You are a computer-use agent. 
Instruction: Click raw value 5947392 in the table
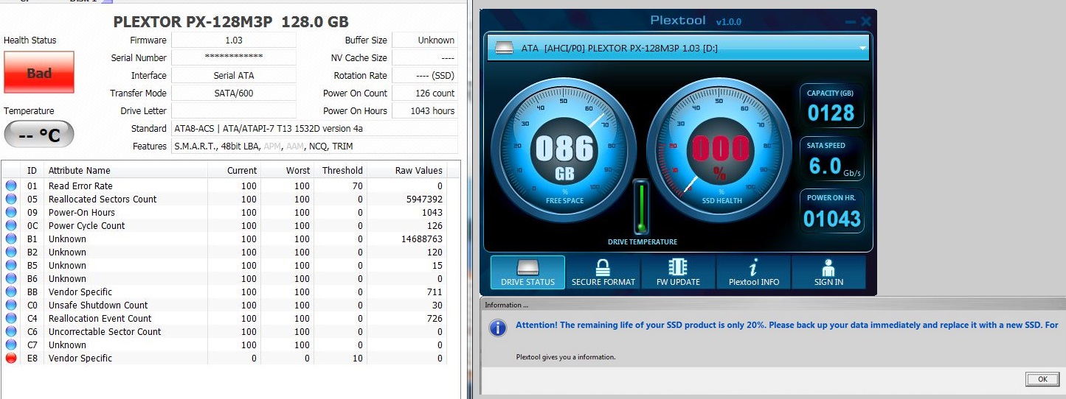[x=424, y=199]
